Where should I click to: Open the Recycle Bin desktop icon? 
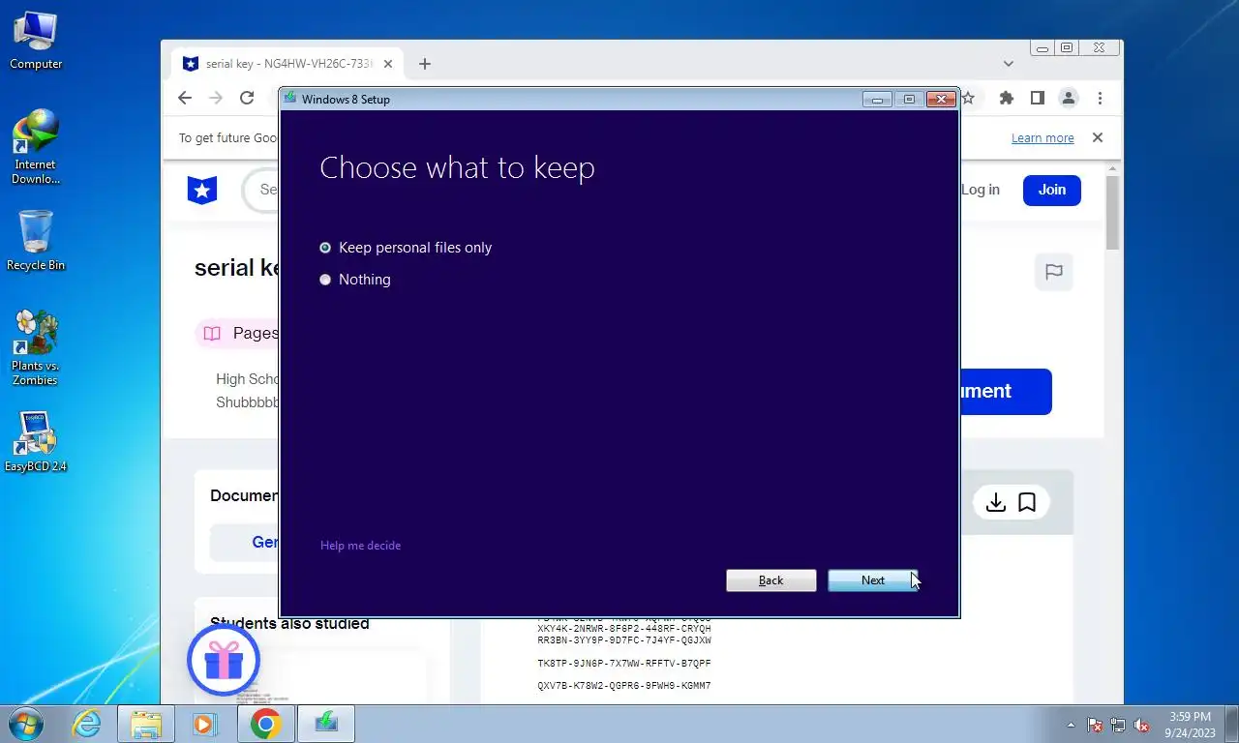(x=36, y=241)
